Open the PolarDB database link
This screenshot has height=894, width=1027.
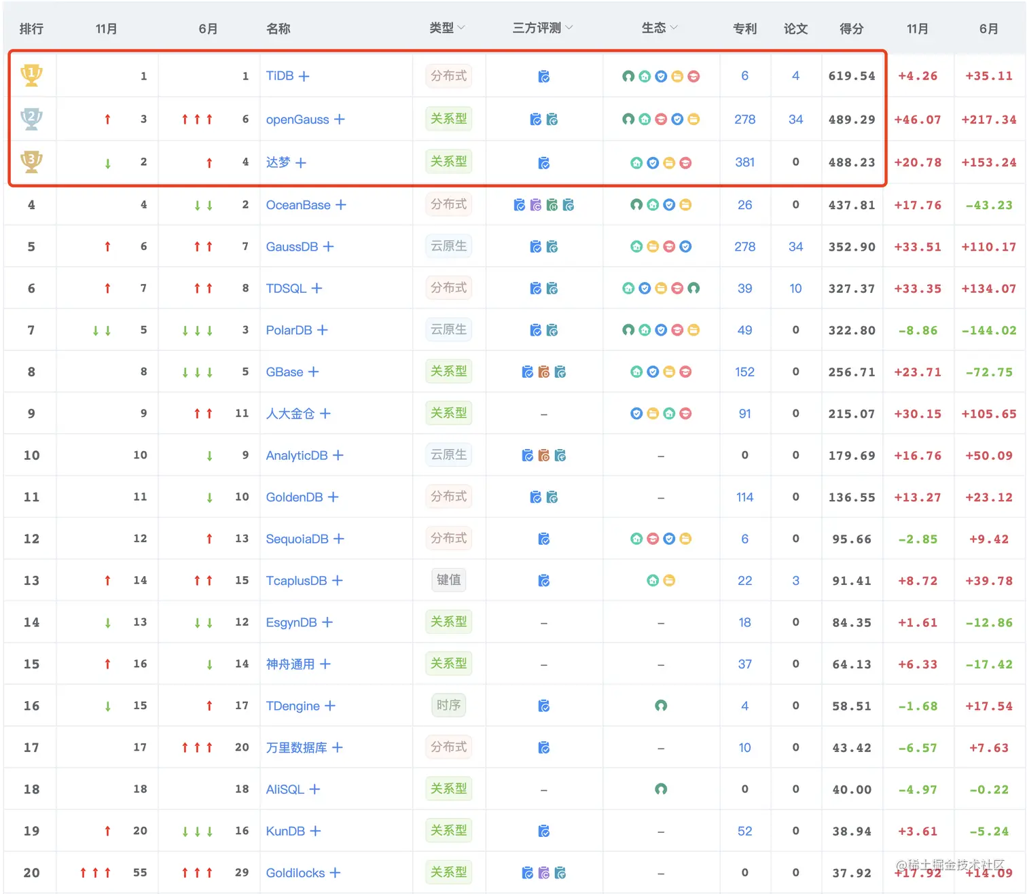[x=289, y=330]
